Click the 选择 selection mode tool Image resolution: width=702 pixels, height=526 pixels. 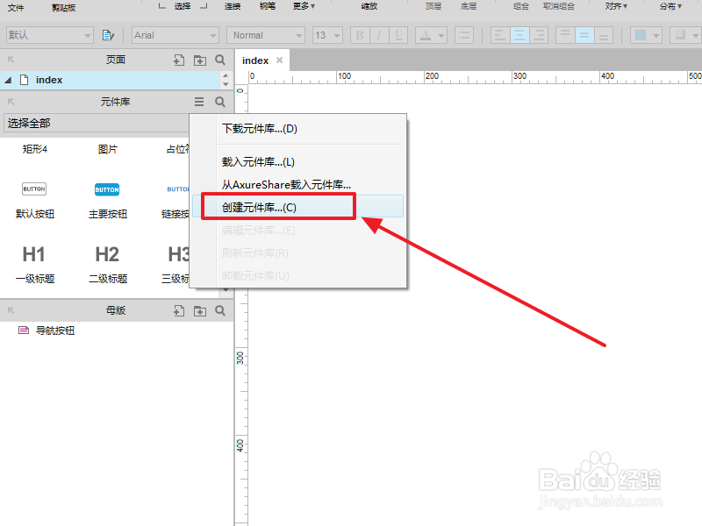coord(183,6)
